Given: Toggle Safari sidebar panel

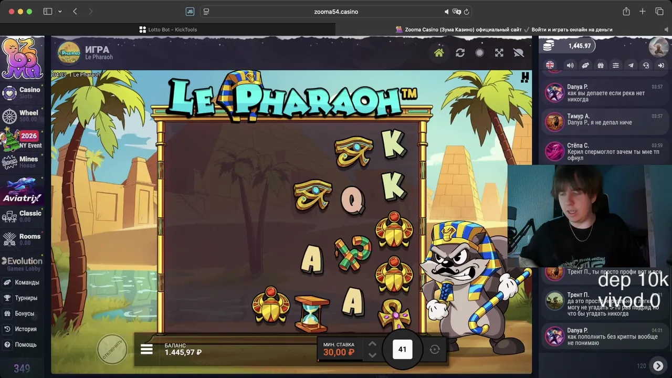Looking at the screenshot, I should pos(48,12).
